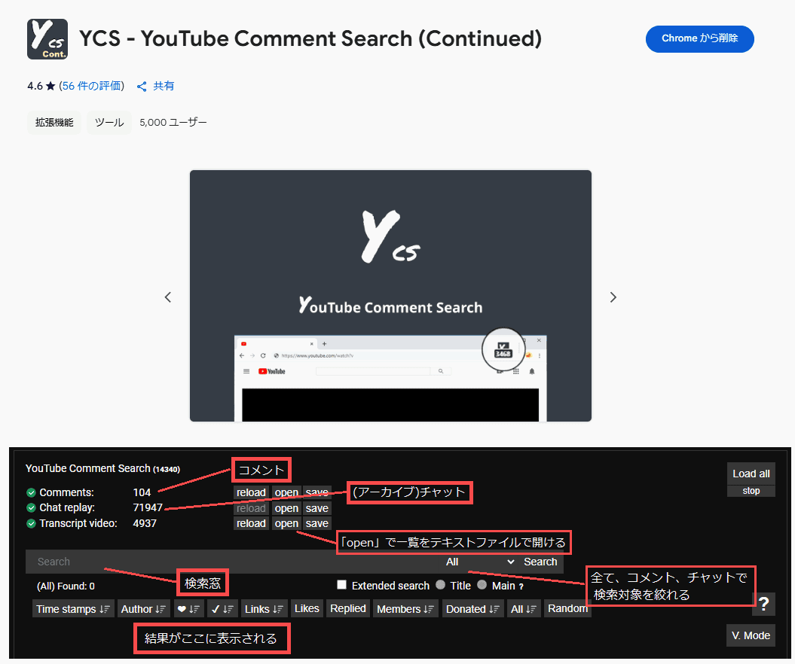
Task: Click the Random button
Action: [567, 608]
